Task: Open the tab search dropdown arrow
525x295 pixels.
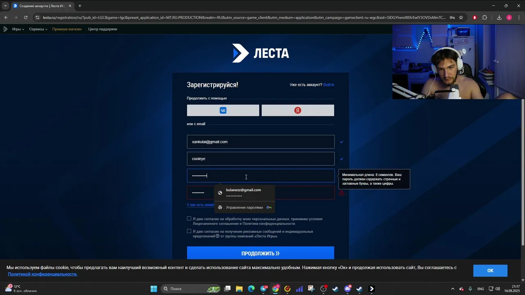Action: (5, 6)
